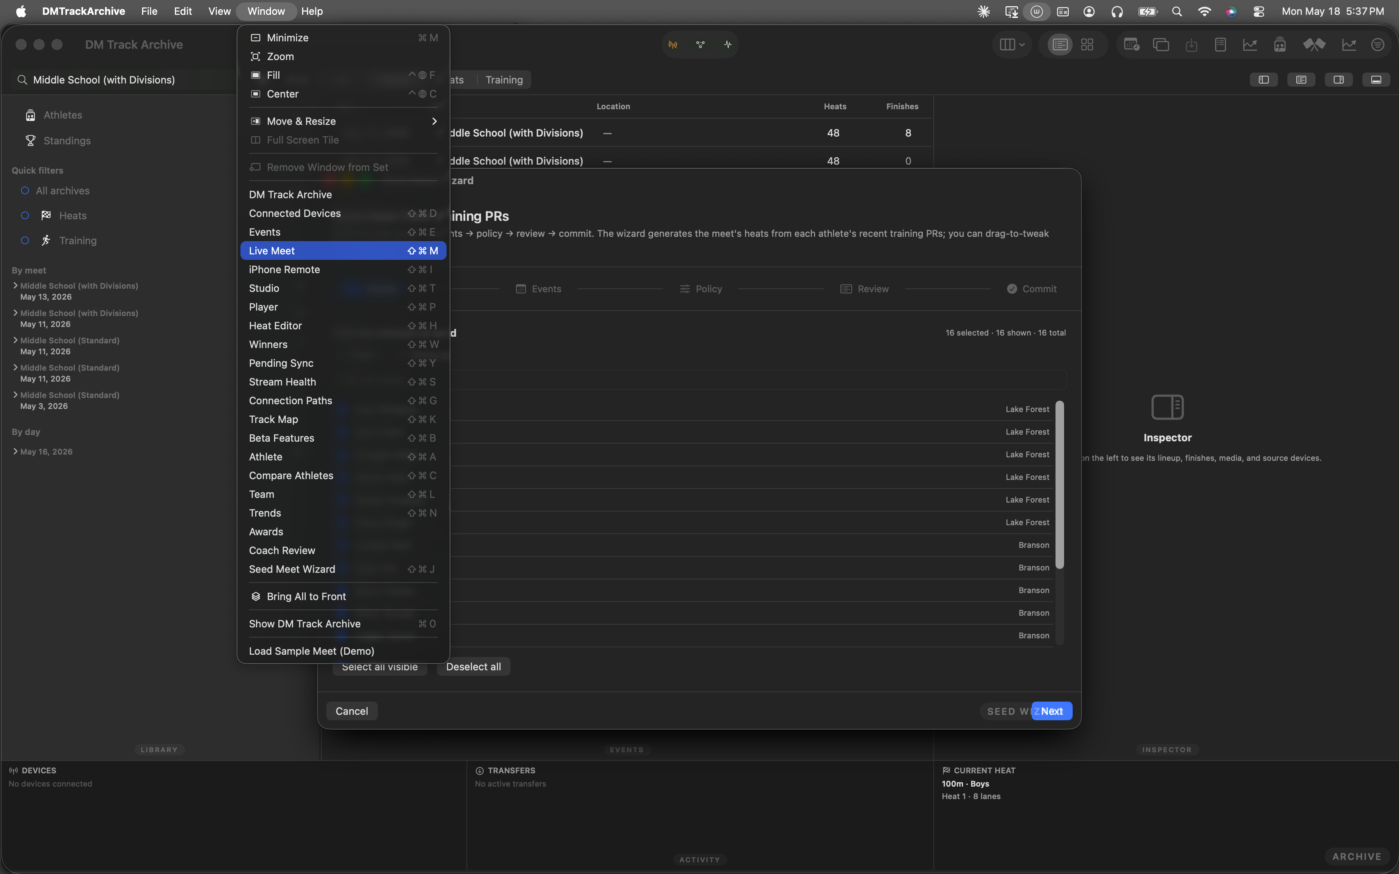The width and height of the screenshot is (1399, 874).
Task: Click the Events step in wizard
Action: point(538,289)
